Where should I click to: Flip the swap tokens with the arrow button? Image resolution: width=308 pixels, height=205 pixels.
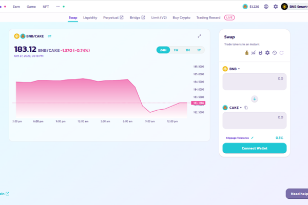tap(255, 99)
